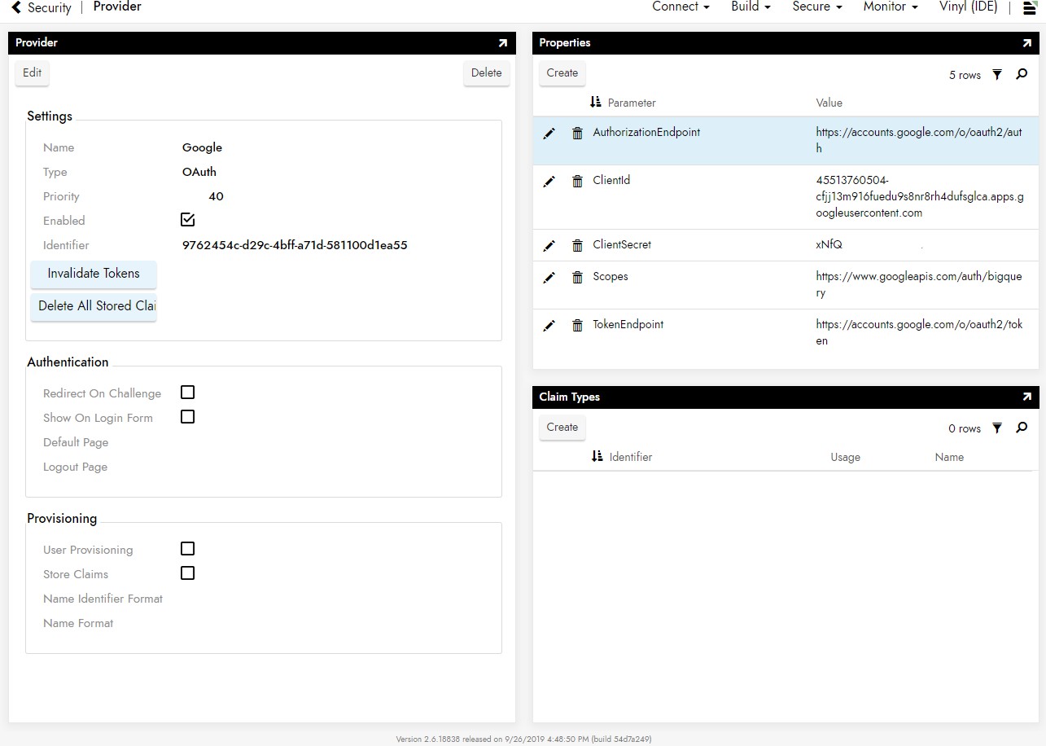Click the Vinyl (IDE) menu item

pyautogui.click(x=968, y=7)
